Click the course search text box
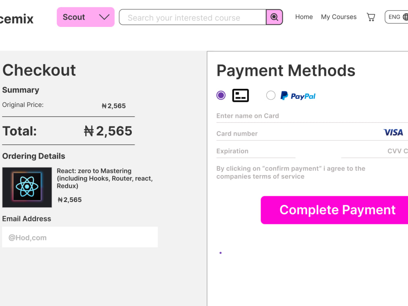Screen dimensions: 408x306 point(193,17)
